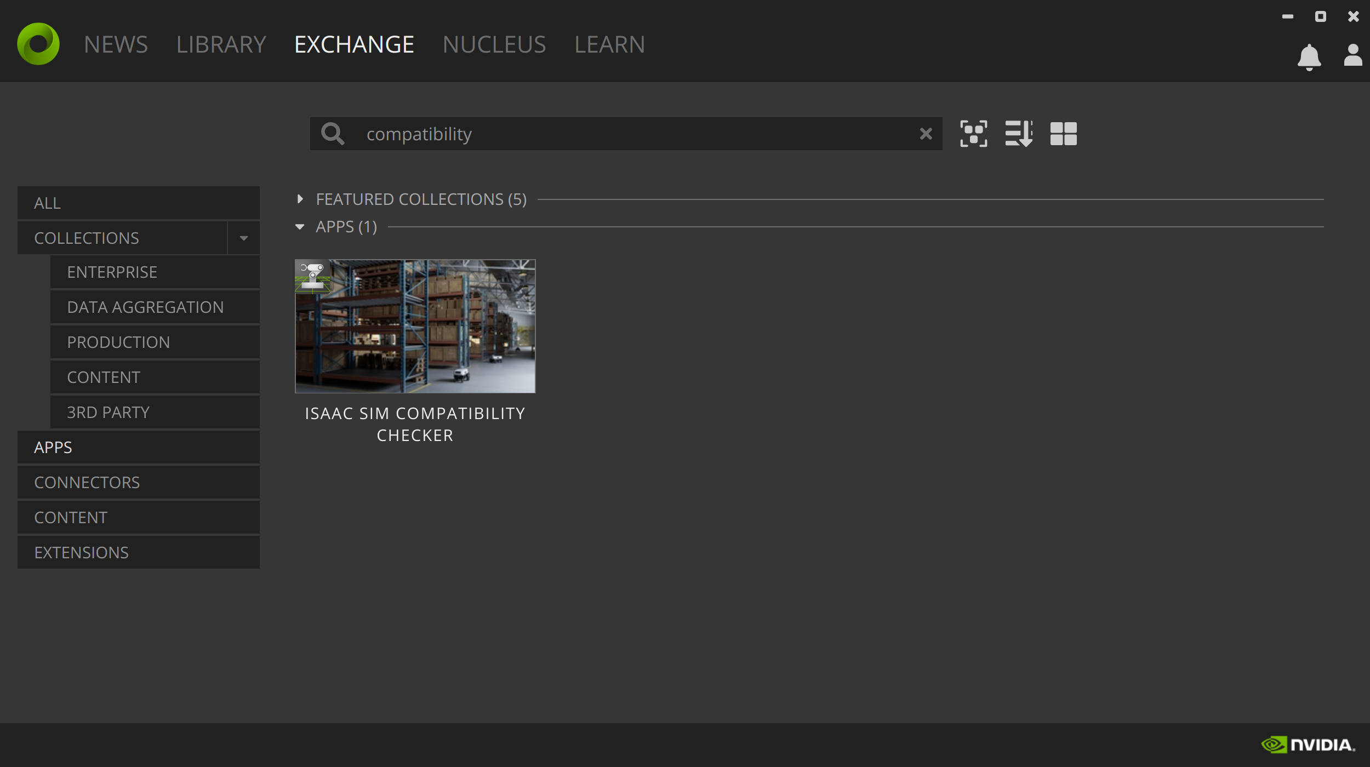Maximize the launcher window
The image size is (1370, 767).
(x=1321, y=16)
